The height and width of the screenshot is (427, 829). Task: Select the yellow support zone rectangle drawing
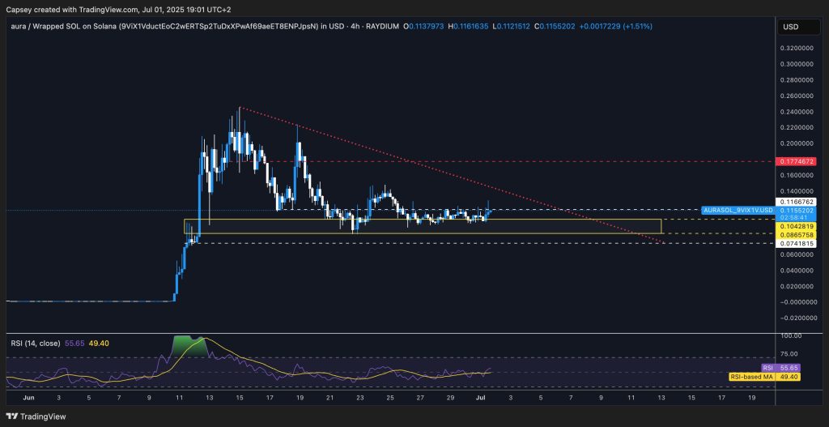point(423,226)
